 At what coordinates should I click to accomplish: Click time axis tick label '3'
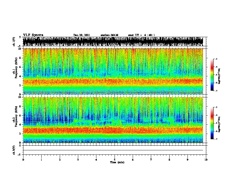click(78, 159)
